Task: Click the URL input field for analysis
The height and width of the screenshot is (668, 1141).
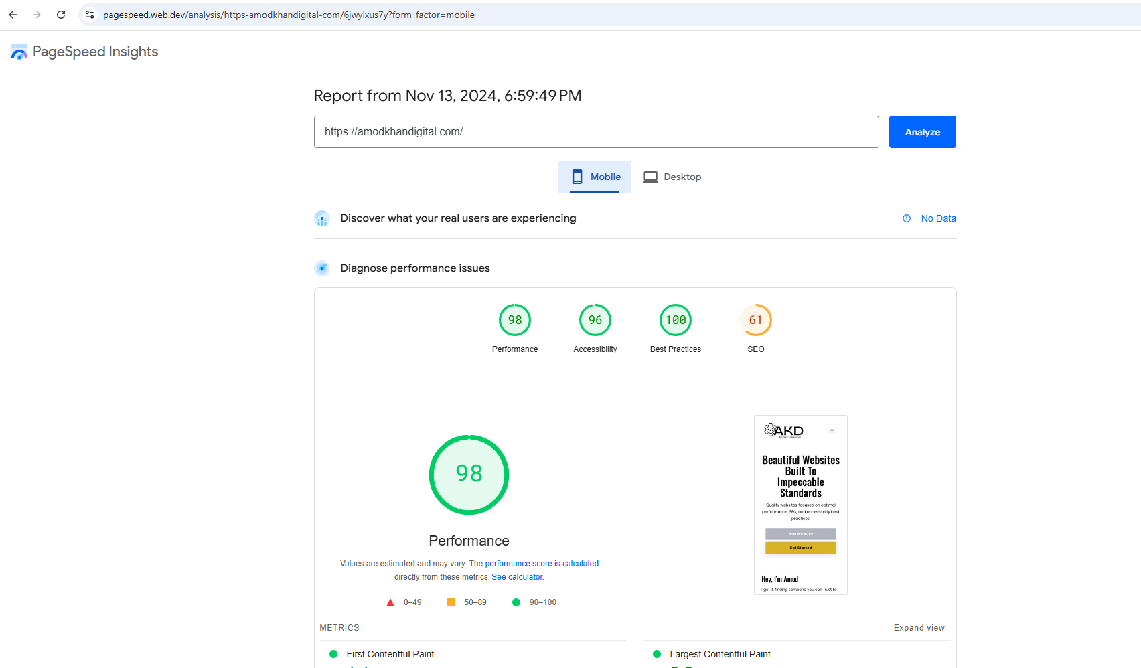Action: (596, 132)
